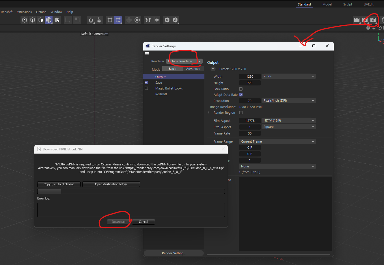The image size is (384, 265).
Task: Open the Octane menu
Action: (x=41, y=12)
